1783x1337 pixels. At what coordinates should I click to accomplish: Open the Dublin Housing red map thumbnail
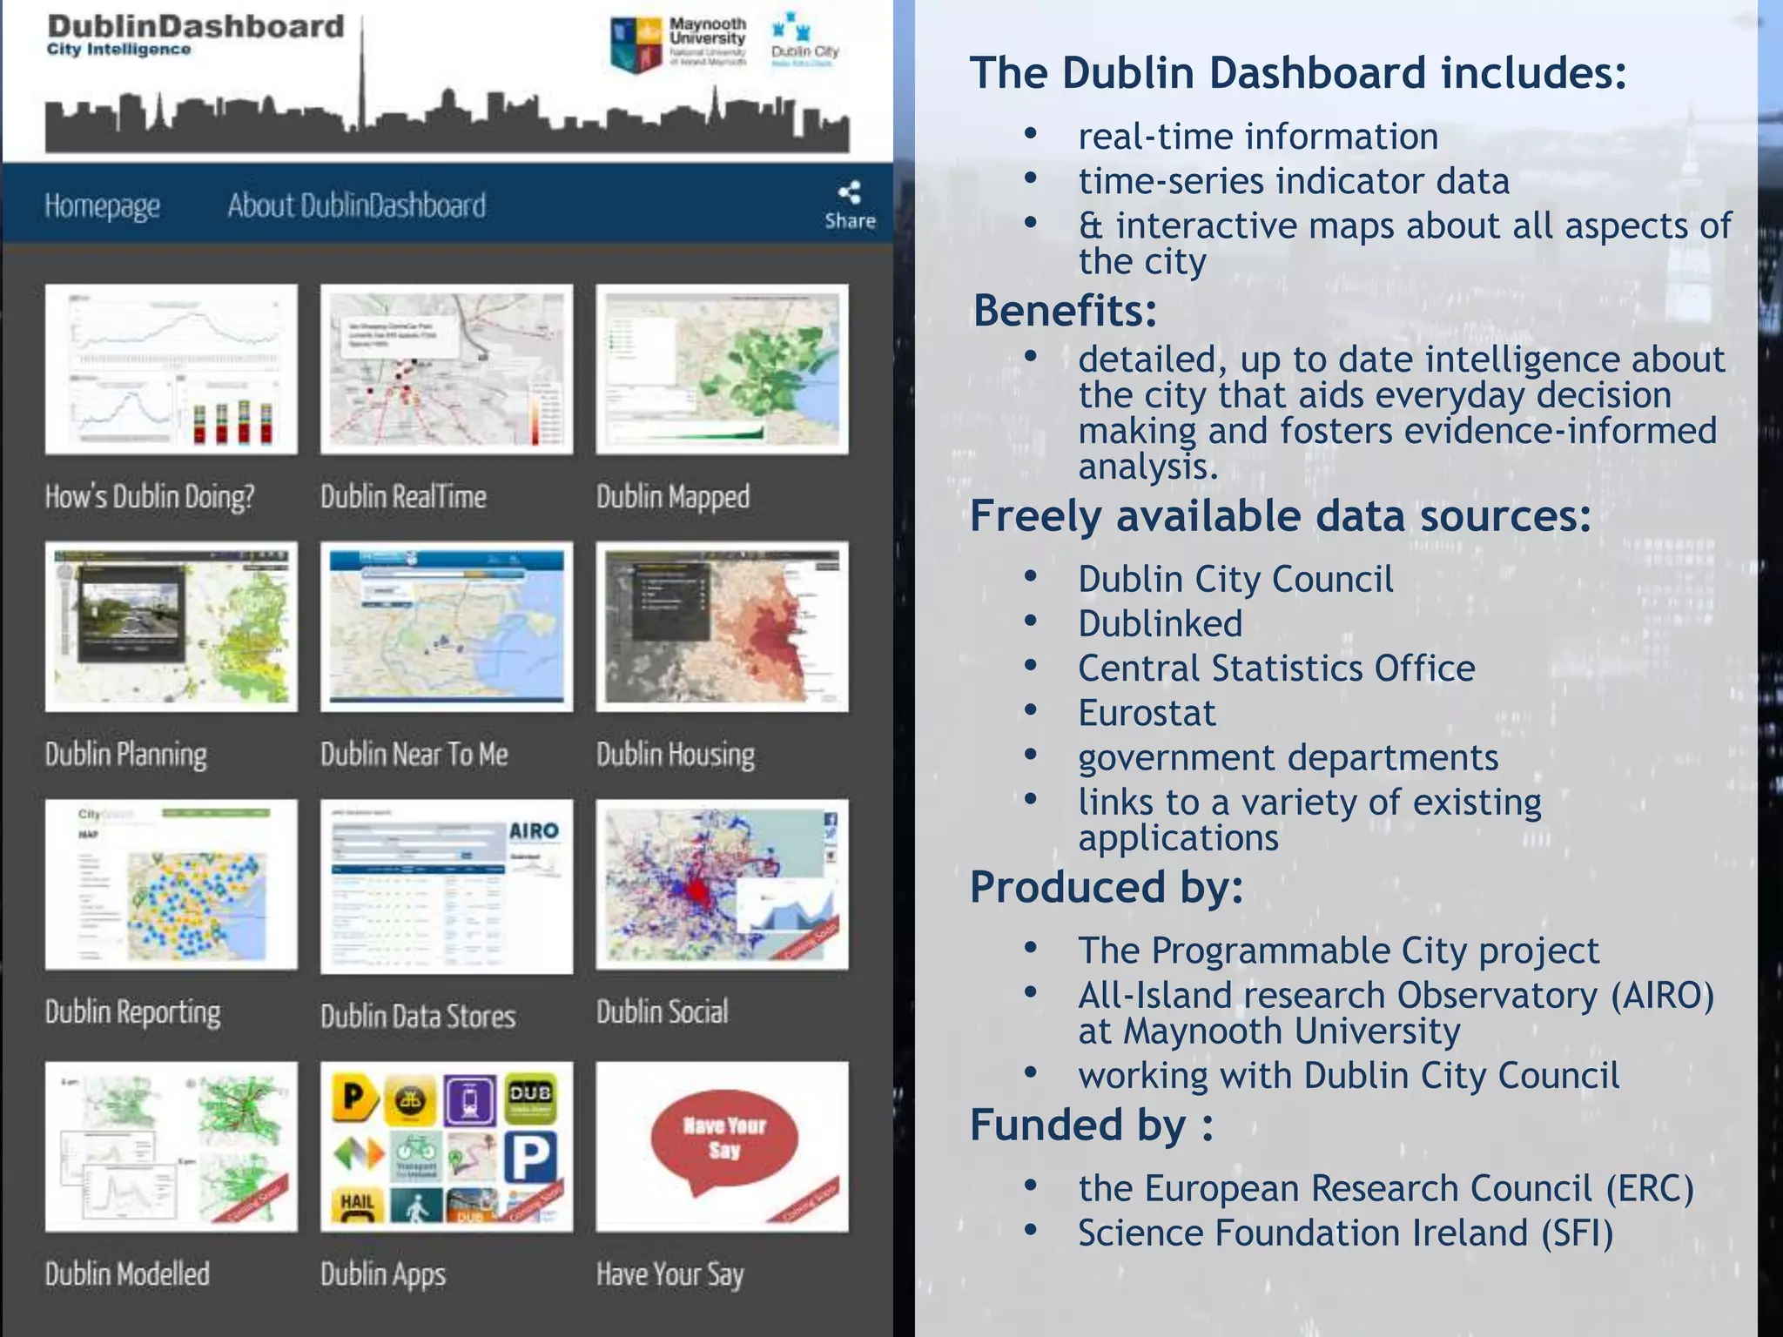(722, 627)
